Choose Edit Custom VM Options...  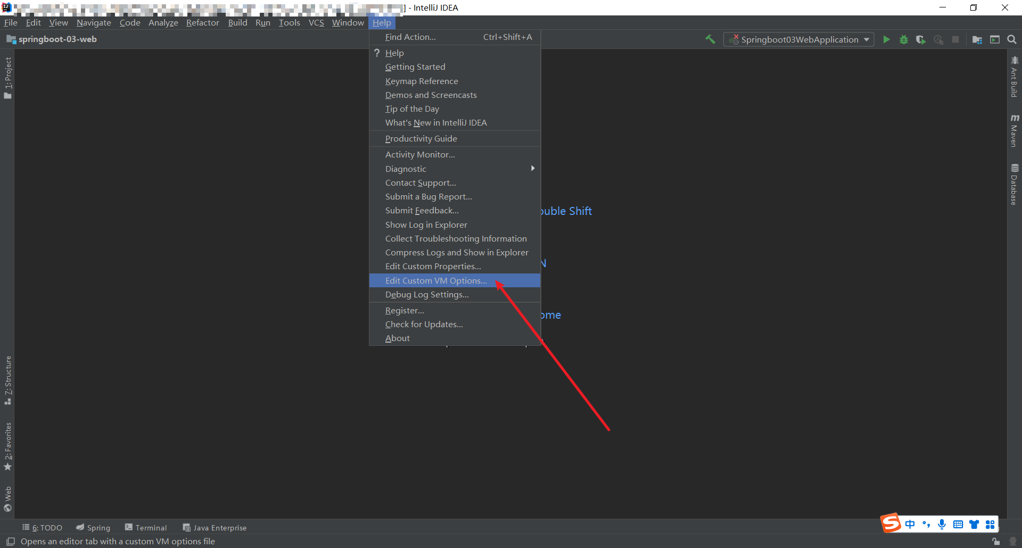coord(455,280)
